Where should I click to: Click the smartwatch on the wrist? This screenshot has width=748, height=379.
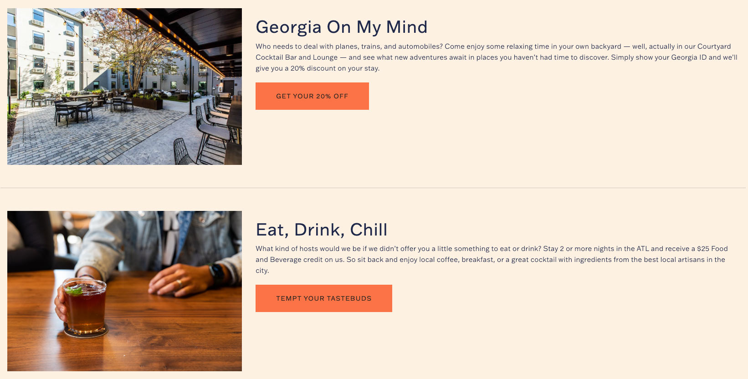coord(216,273)
